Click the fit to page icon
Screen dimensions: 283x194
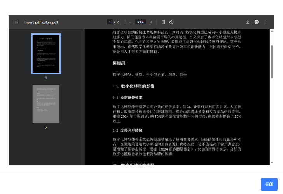pyautogui.click(x=163, y=22)
